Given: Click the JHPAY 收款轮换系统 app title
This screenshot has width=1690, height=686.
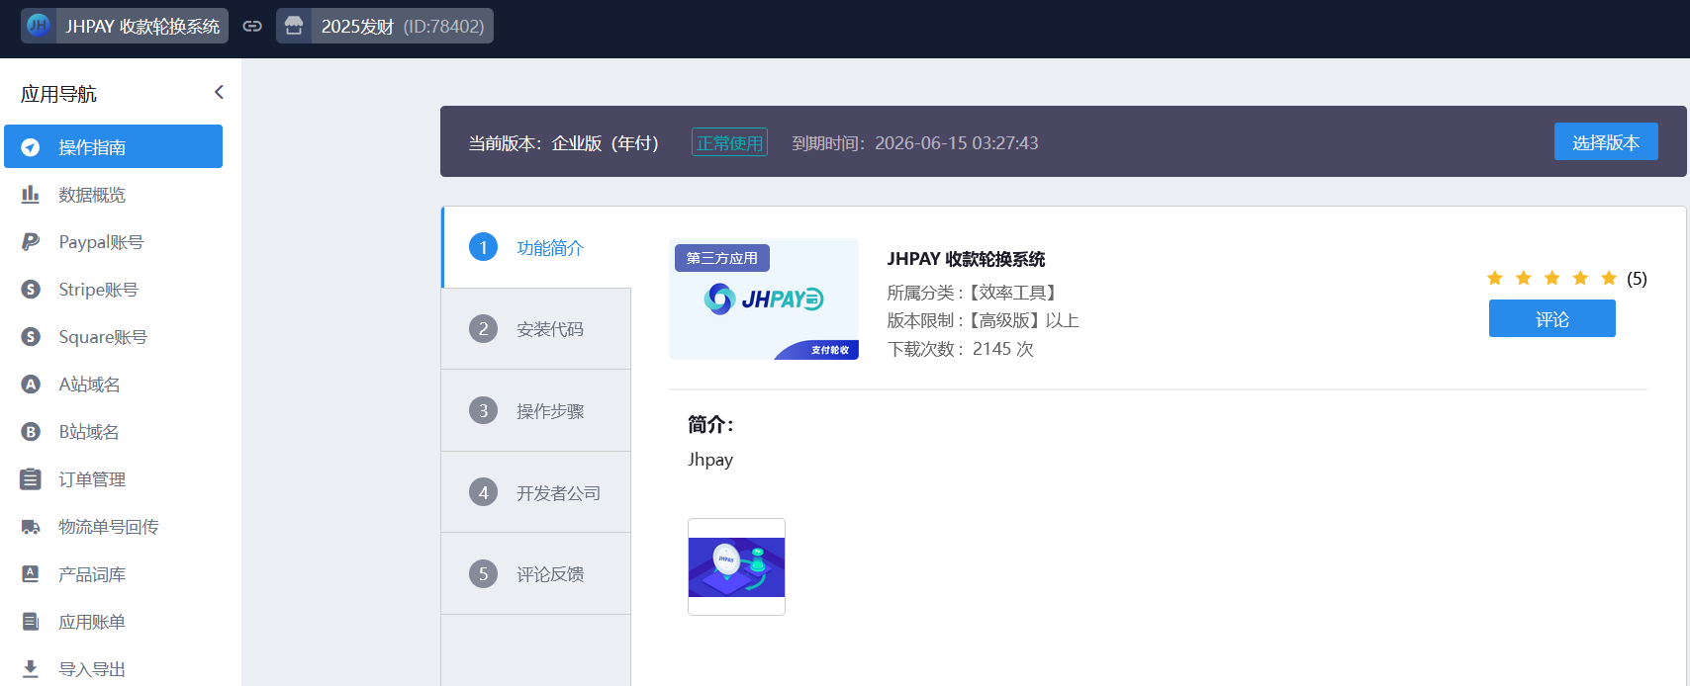Looking at the screenshot, I should click(x=966, y=259).
